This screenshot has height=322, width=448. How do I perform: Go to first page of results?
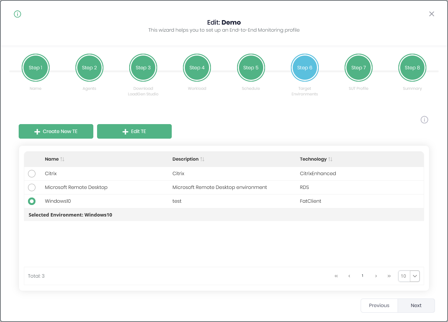336,276
